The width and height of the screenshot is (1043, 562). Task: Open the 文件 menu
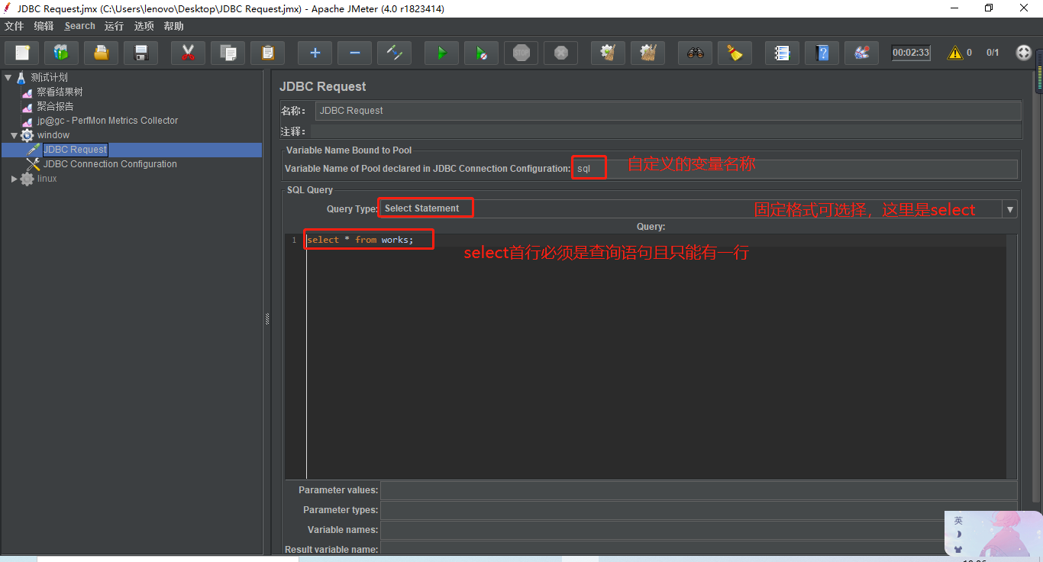click(14, 26)
